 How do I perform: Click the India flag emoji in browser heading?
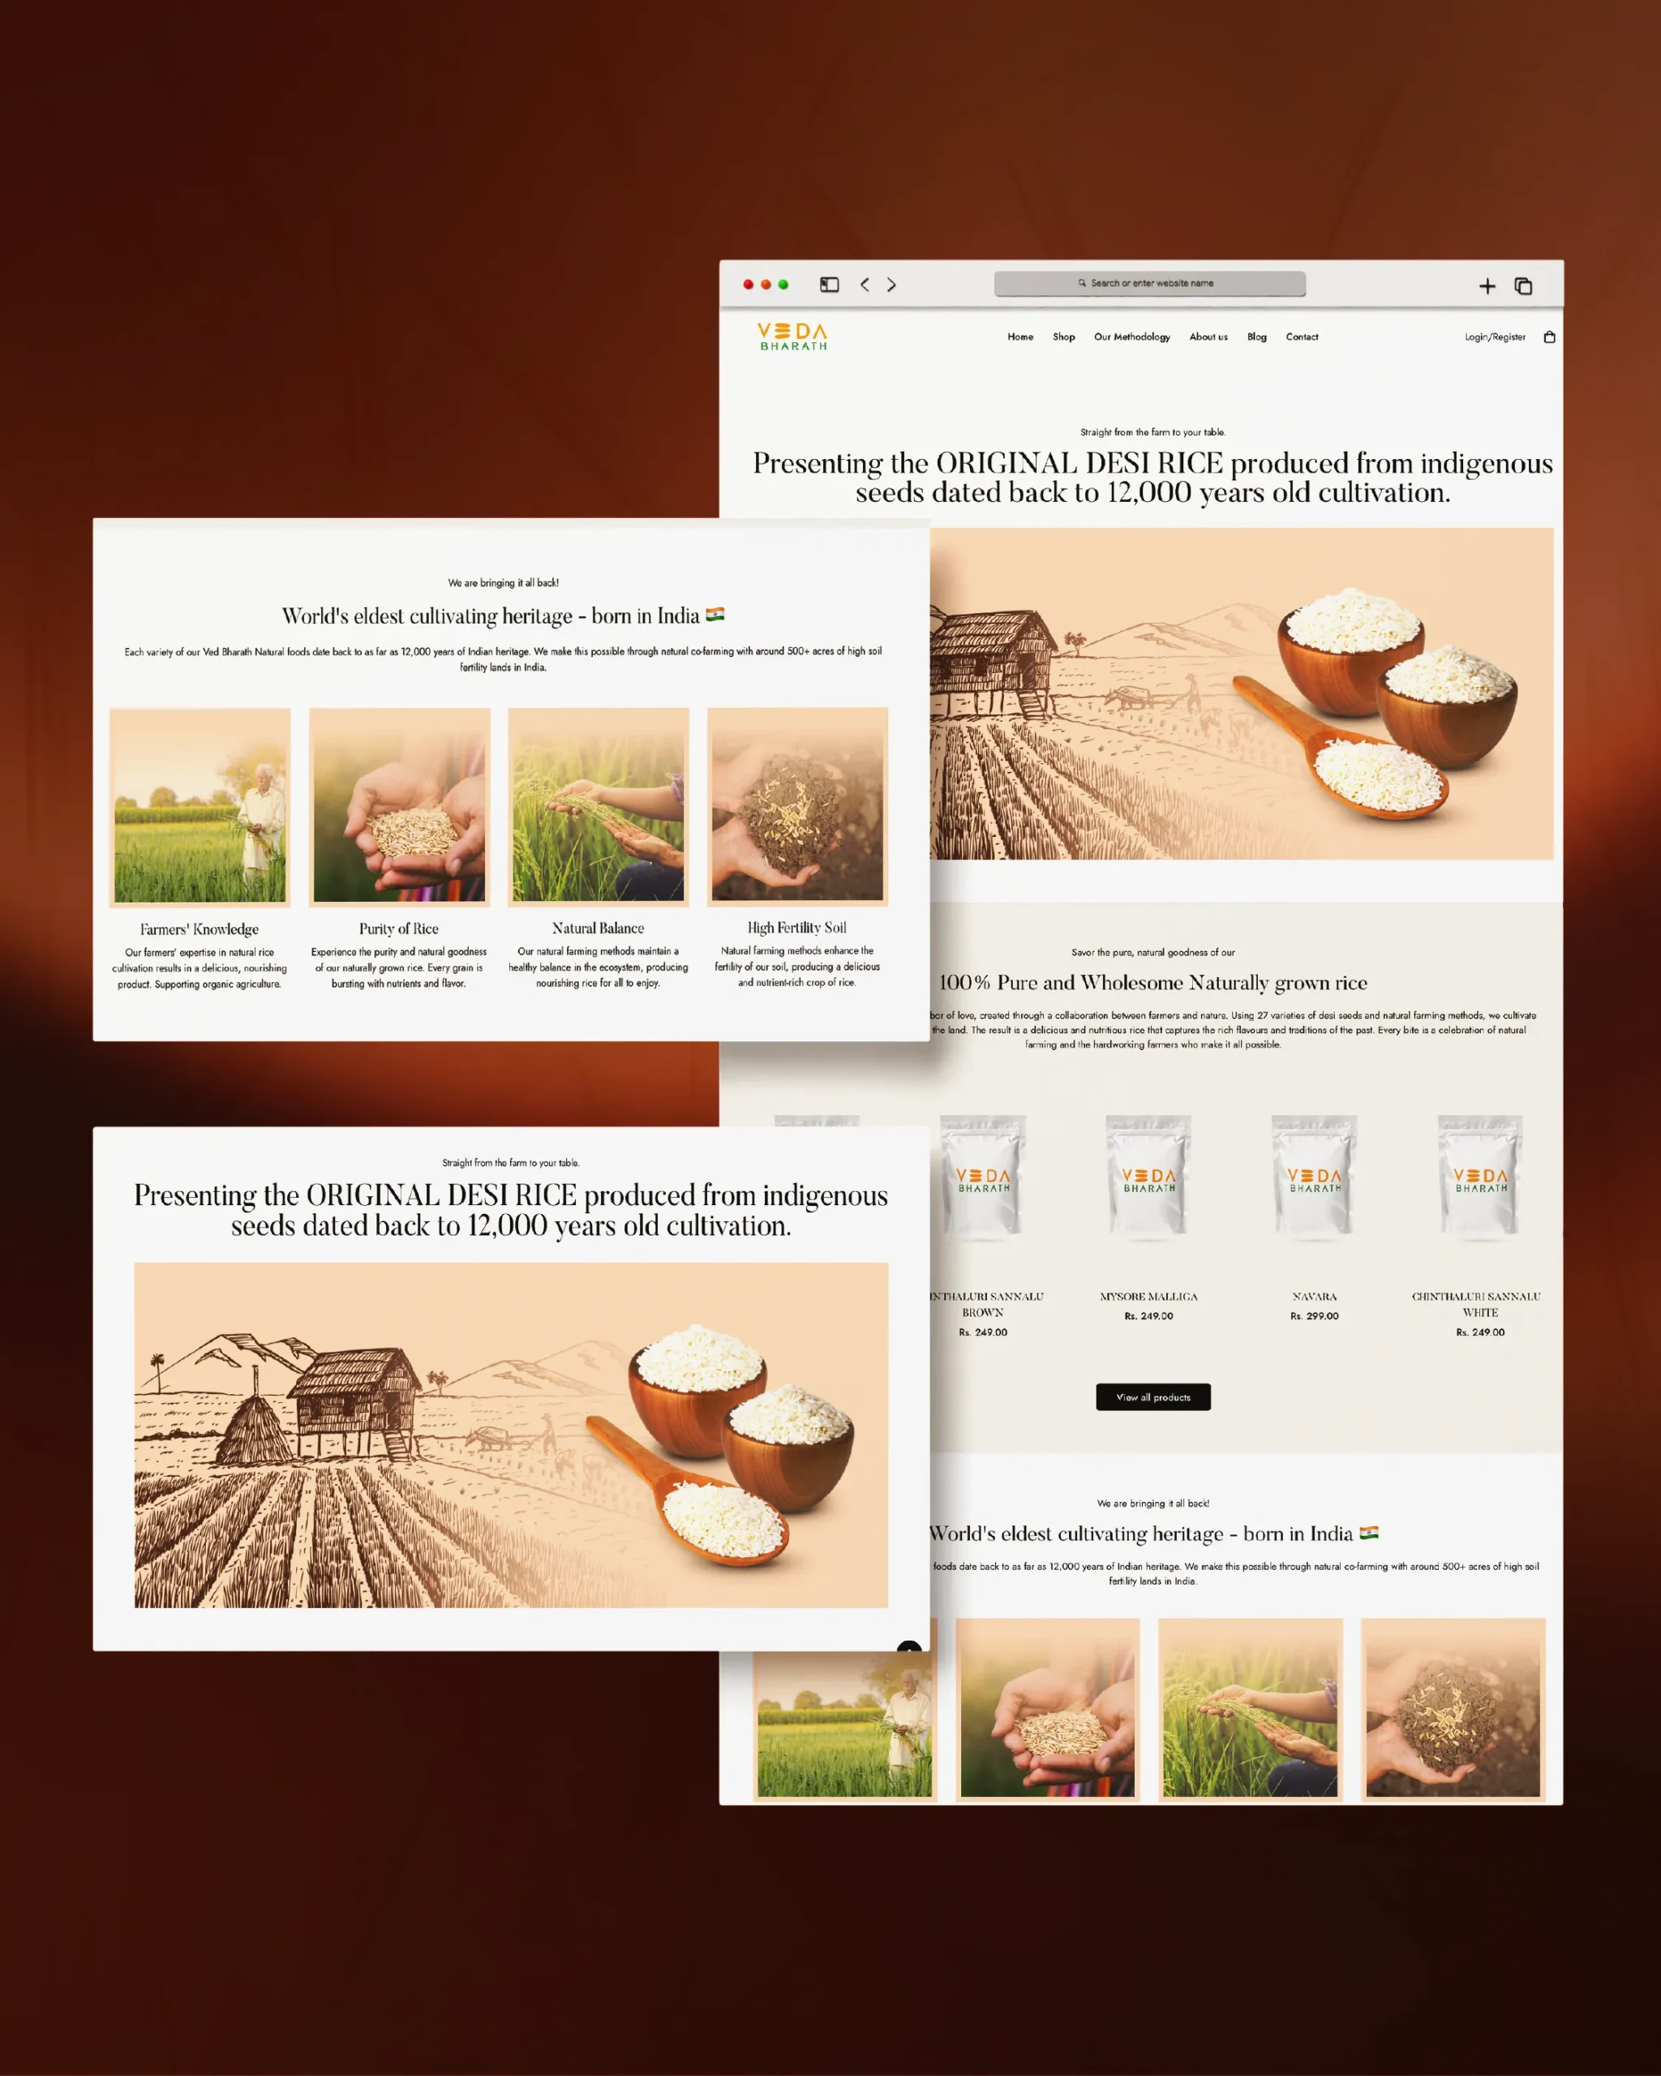(x=1369, y=1533)
